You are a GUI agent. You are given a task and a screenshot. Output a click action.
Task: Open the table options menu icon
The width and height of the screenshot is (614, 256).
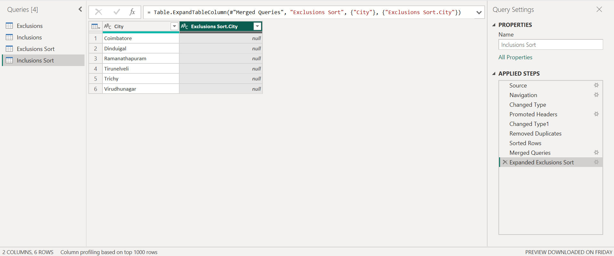tap(96, 26)
